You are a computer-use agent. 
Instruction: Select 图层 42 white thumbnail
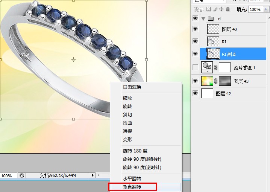point(207,93)
